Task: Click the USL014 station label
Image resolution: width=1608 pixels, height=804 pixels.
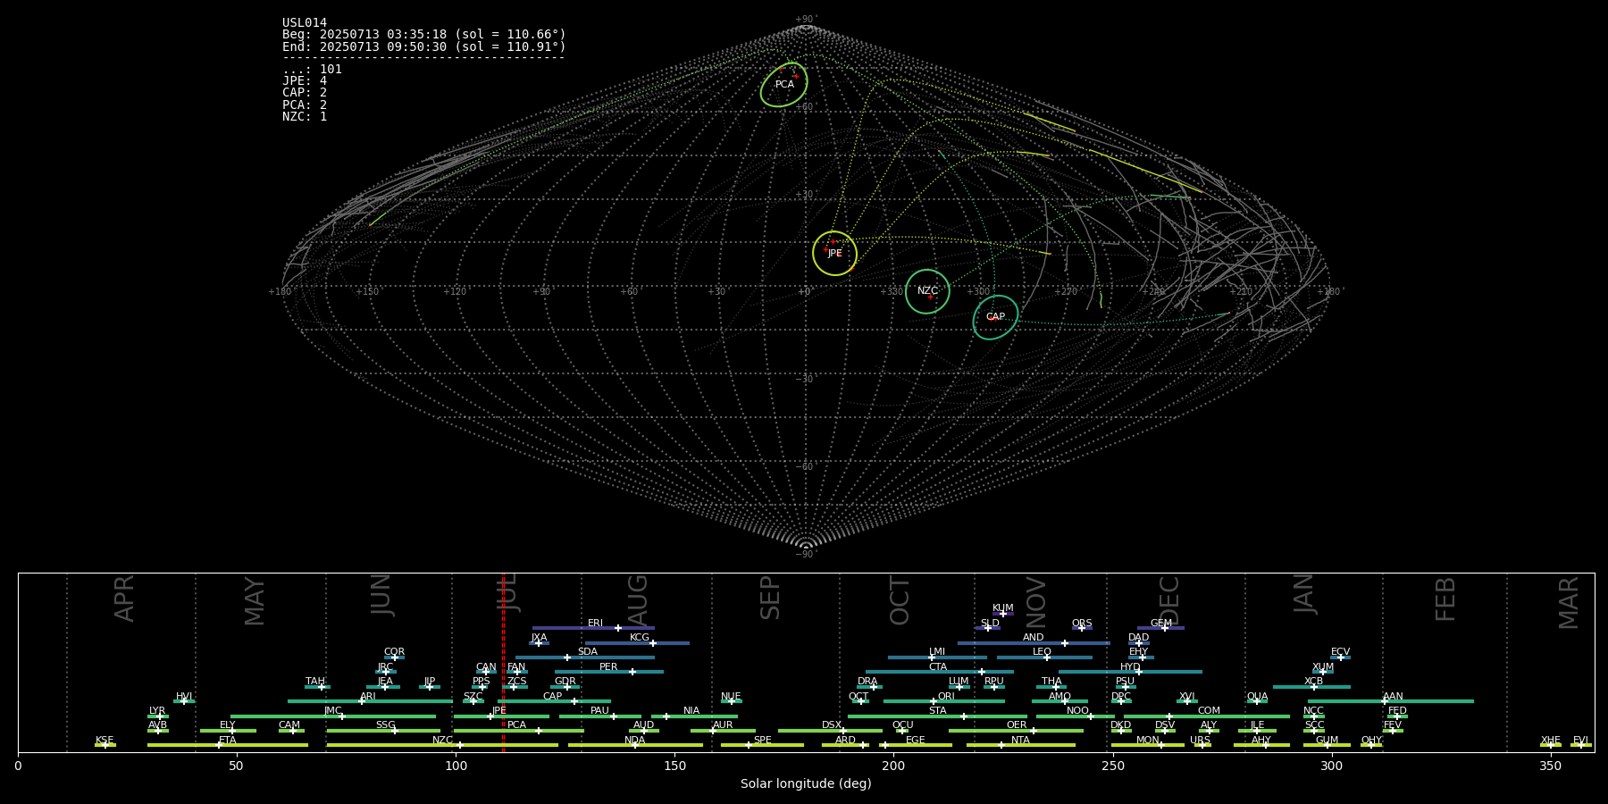Action: pos(305,23)
